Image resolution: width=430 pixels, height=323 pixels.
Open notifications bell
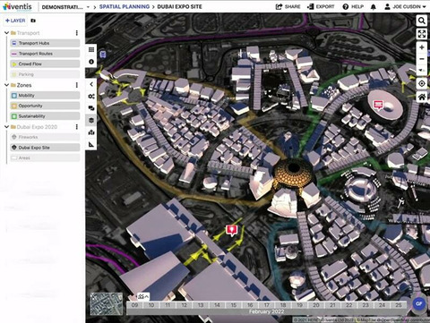click(x=374, y=7)
